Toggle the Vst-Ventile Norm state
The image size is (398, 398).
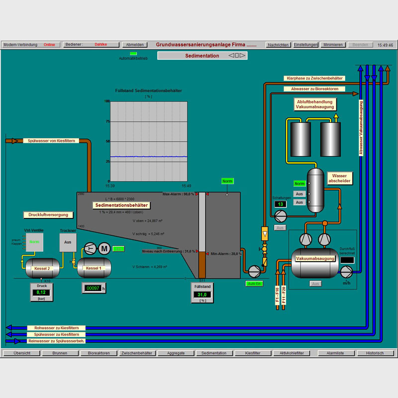click(x=34, y=242)
